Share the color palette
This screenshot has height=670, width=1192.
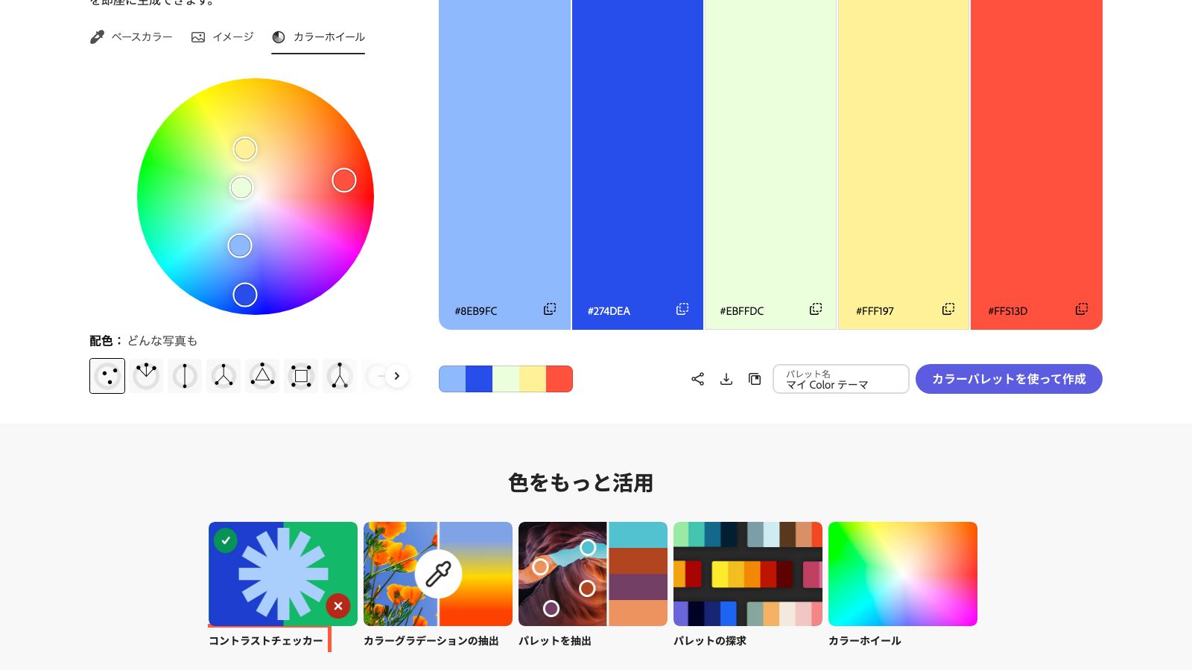point(697,379)
